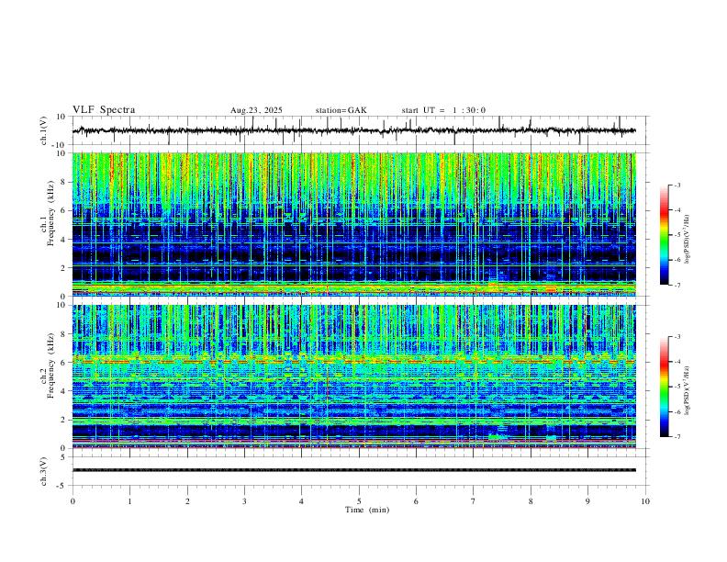Click the "-7" tick on ch.1 colorbar
This screenshot has width=727, height=562.
[x=677, y=286]
